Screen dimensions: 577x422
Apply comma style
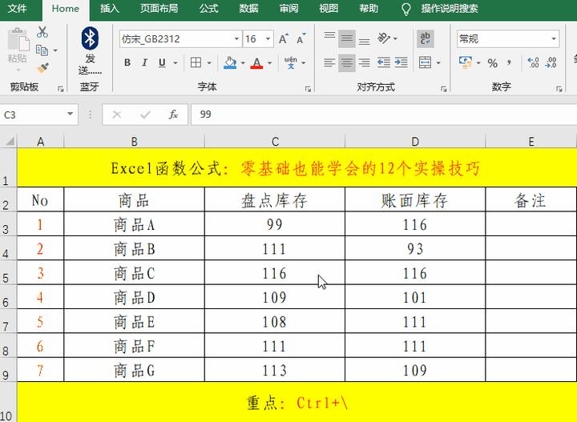coord(510,63)
